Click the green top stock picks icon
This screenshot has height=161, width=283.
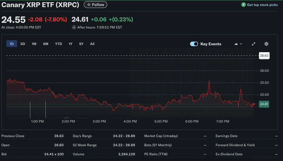tap(244, 5)
